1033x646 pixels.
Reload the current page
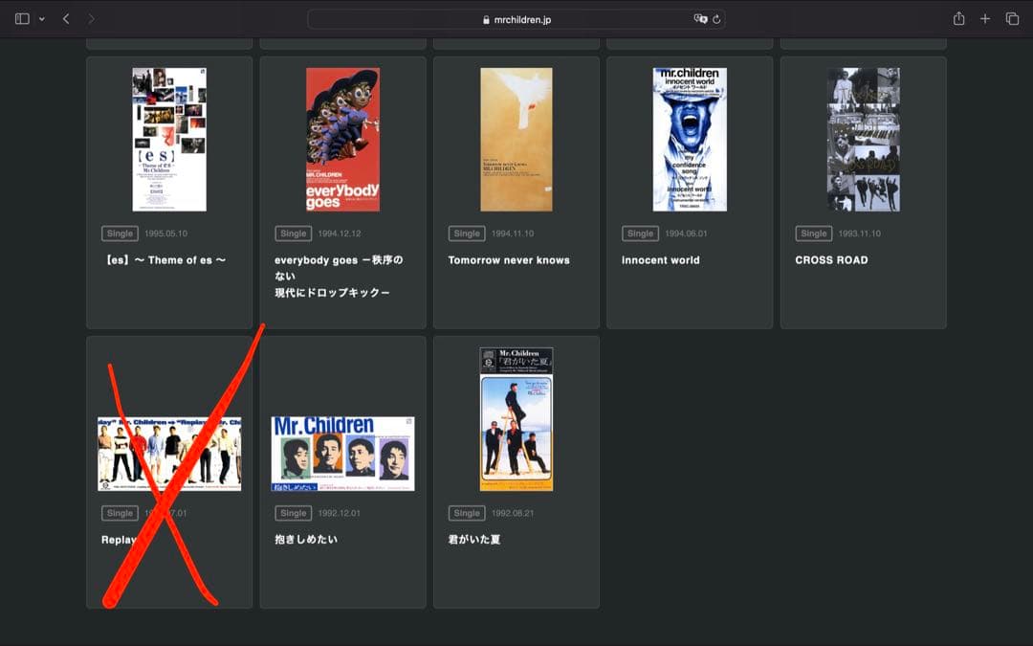tap(716, 19)
